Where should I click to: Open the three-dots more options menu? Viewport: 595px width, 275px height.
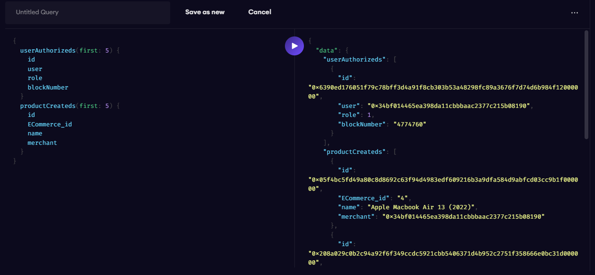tap(575, 13)
